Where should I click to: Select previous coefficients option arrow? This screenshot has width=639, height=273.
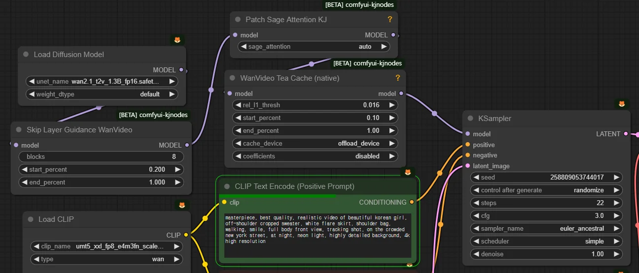click(x=238, y=156)
